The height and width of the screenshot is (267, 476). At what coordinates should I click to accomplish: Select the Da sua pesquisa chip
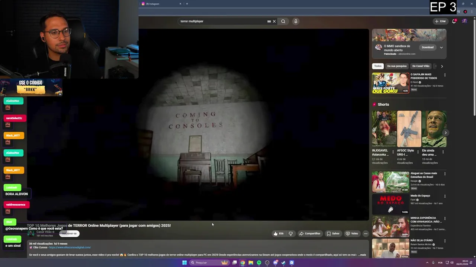point(397,66)
